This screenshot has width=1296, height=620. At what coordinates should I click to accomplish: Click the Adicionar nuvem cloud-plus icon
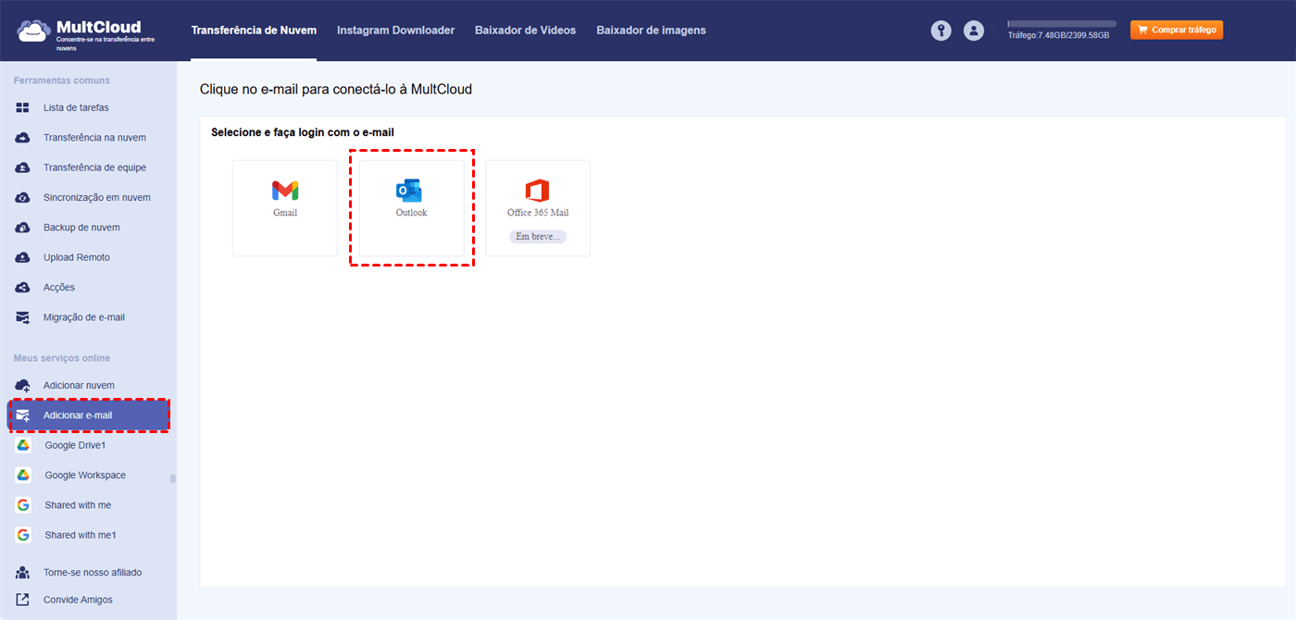pyautogui.click(x=23, y=385)
